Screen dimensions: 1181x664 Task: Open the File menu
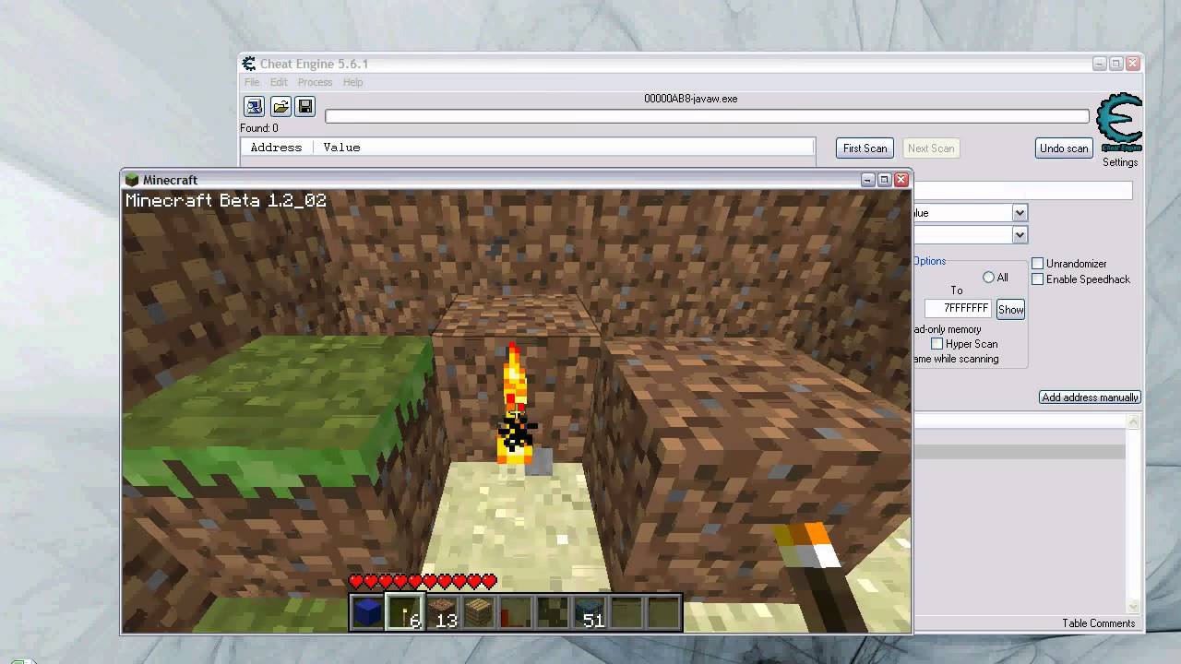252,82
